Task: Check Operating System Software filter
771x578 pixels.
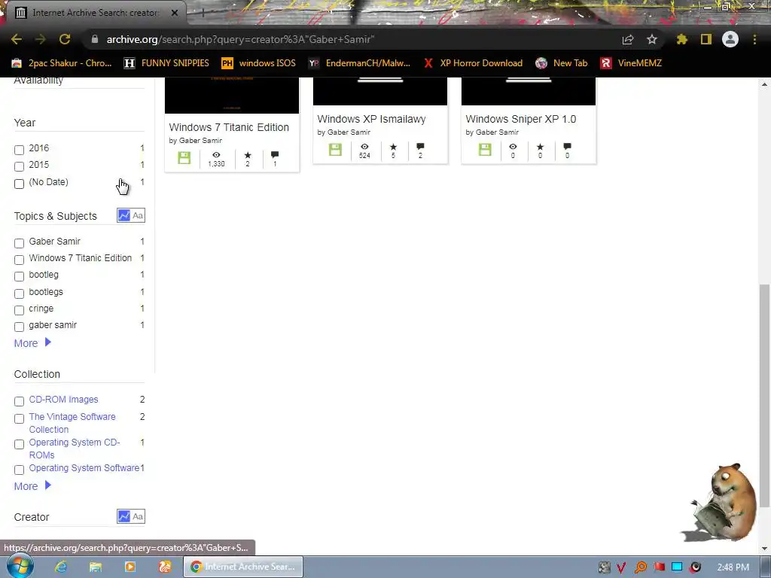Action: click(x=19, y=470)
